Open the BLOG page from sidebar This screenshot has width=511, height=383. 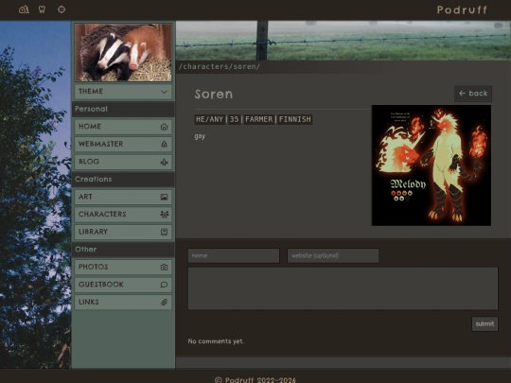pyautogui.click(x=123, y=162)
